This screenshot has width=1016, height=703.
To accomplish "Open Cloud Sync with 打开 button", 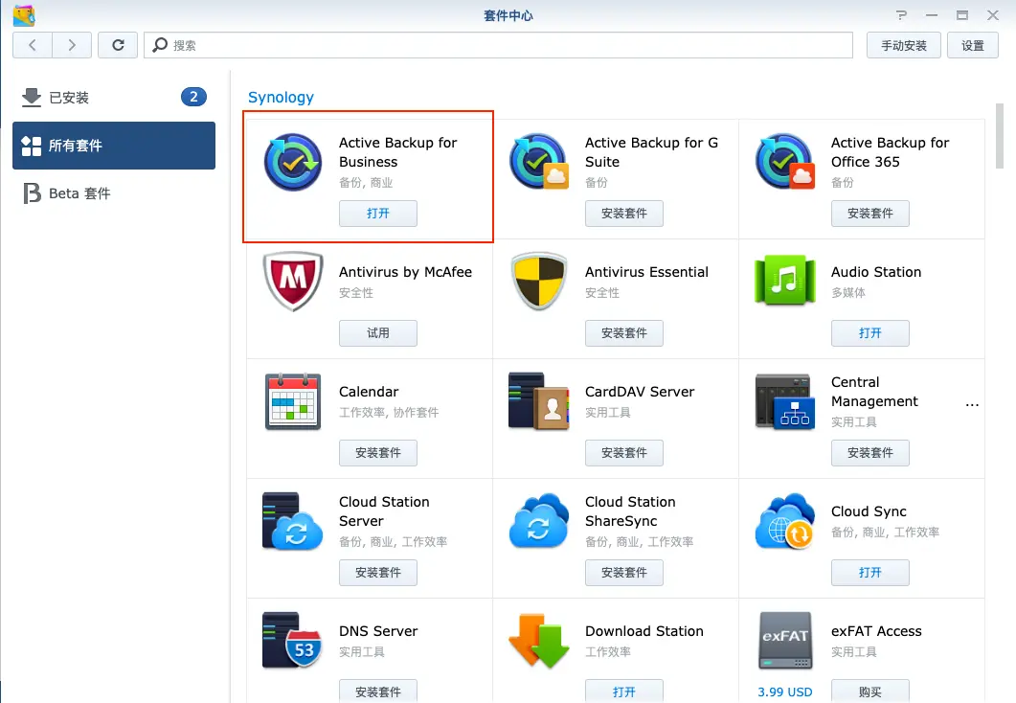I will pos(870,573).
